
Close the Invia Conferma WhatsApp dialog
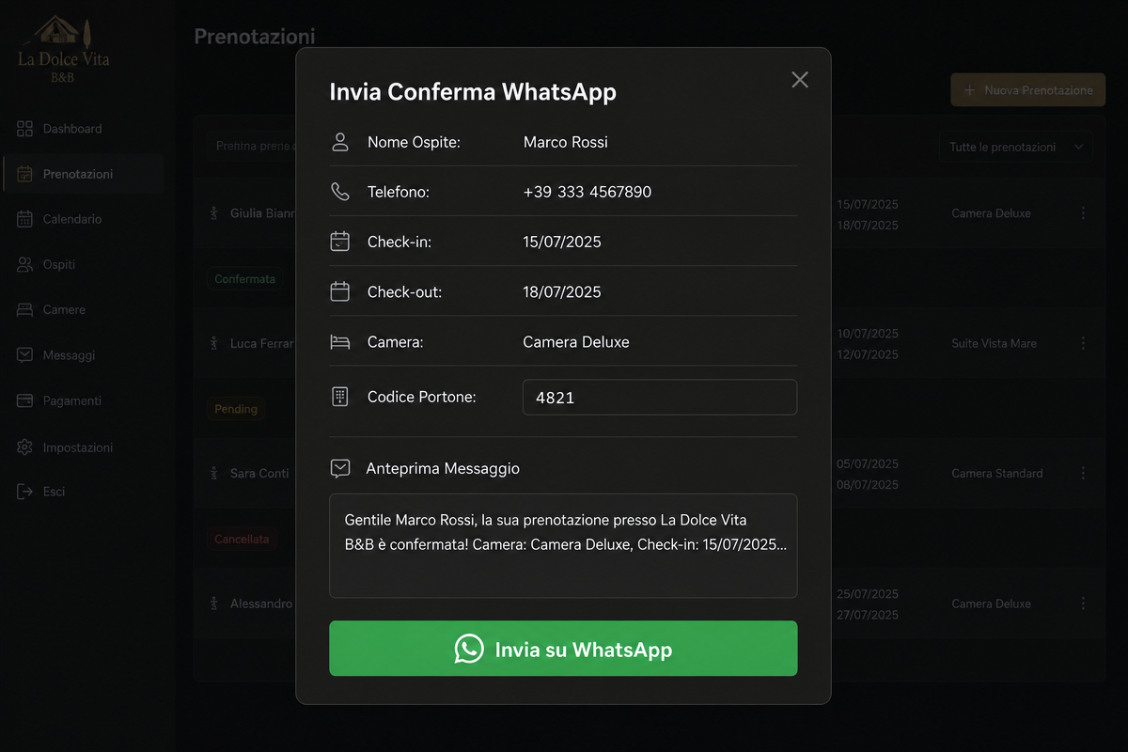click(x=800, y=80)
